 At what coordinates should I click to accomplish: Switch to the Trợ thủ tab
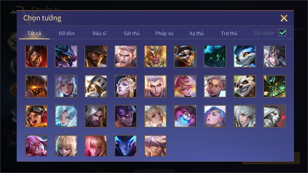click(229, 34)
